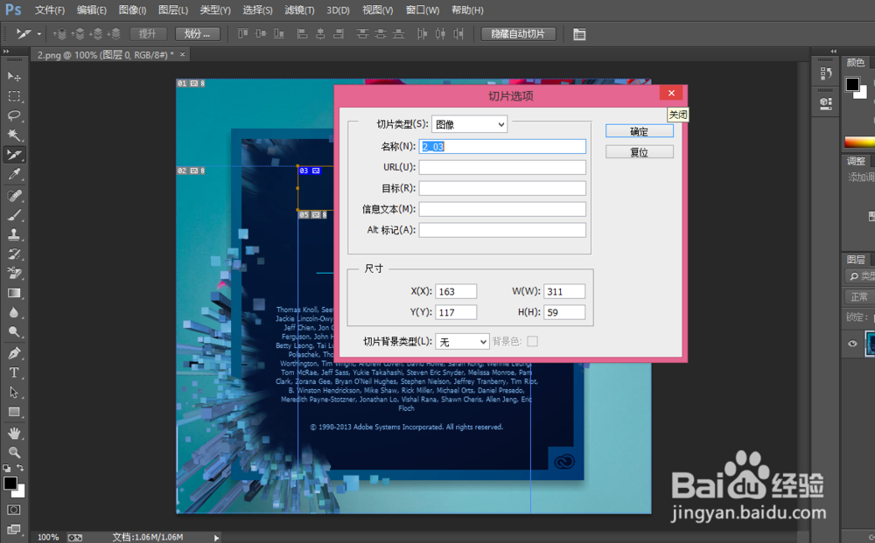This screenshot has height=543, width=875.
Task: Click the toolbox foreground color swatch
Action: point(10,484)
